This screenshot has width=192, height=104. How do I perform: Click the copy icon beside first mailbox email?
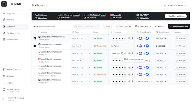point(64,37)
